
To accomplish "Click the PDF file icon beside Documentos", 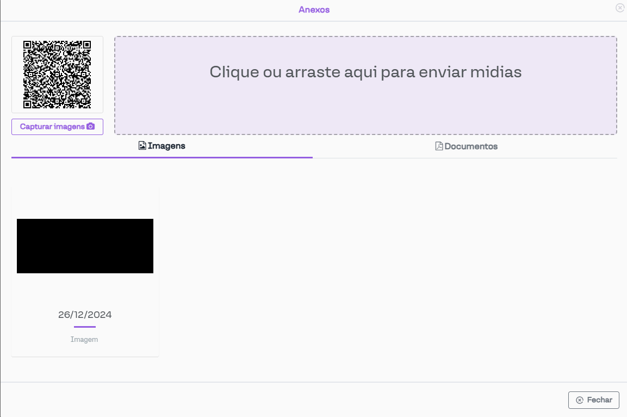I will (x=439, y=146).
